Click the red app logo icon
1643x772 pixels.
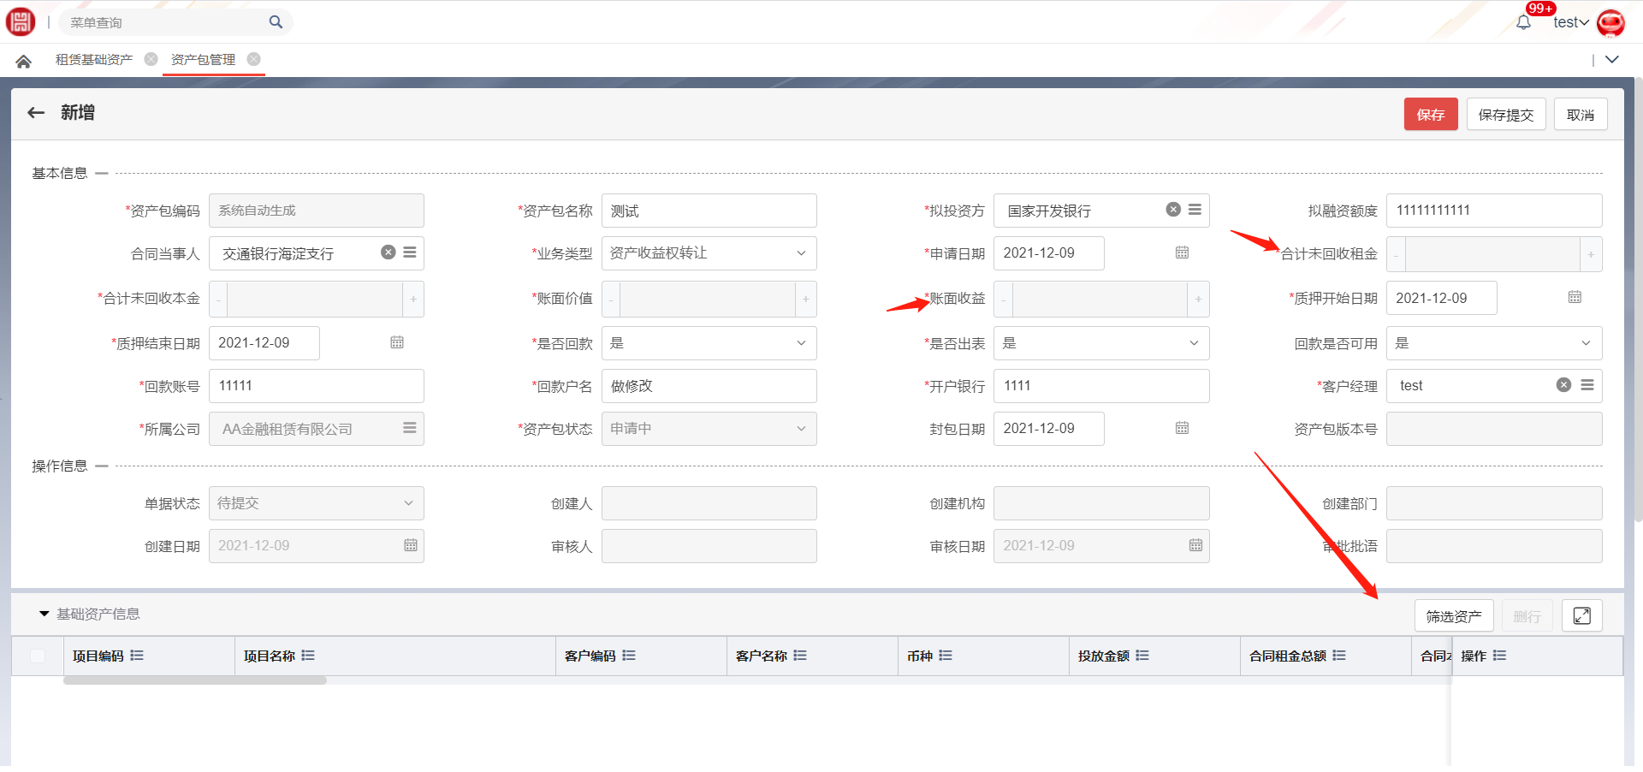click(x=21, y=21)
